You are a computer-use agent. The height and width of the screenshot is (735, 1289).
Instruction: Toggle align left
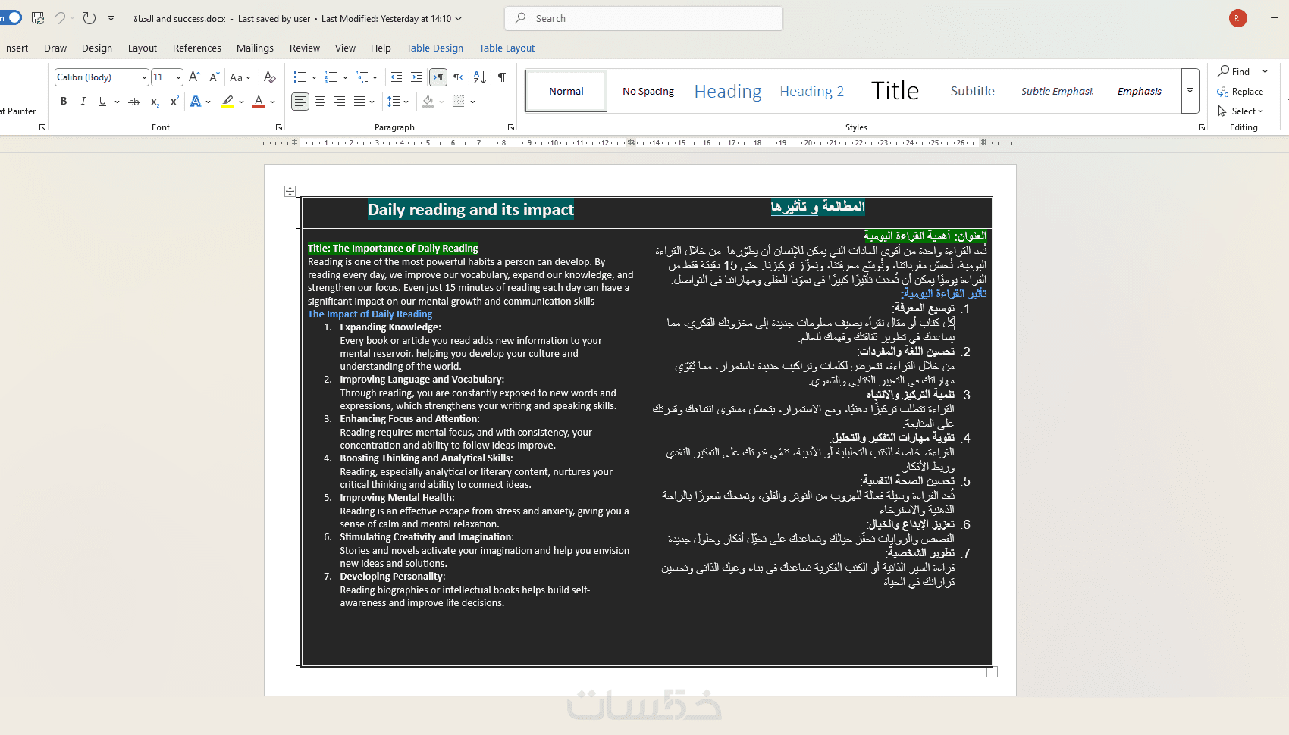(300, 102)
